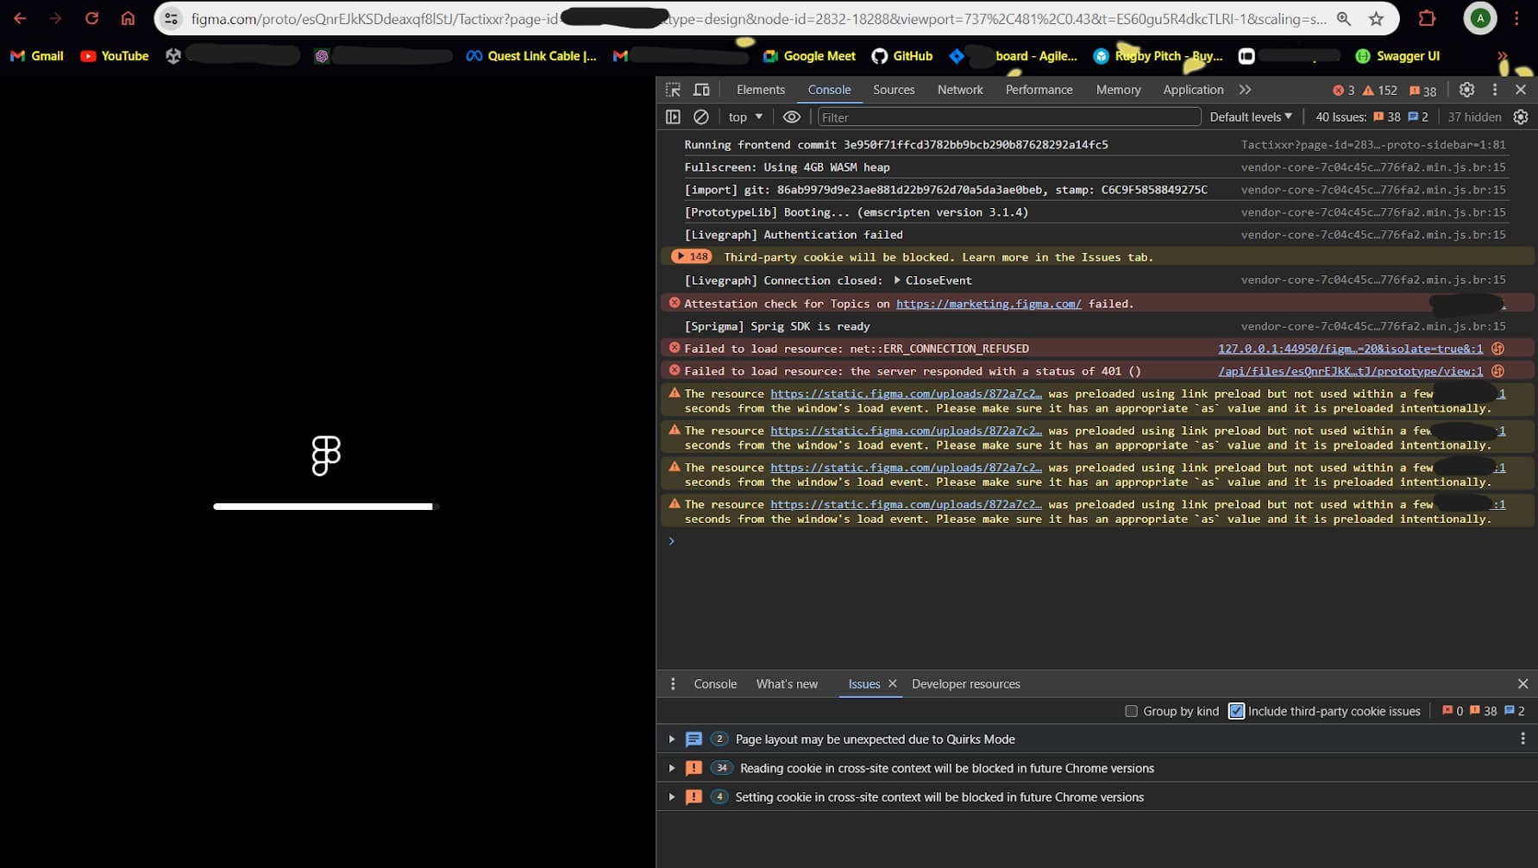Open the marketing.figma.com link

[x=989, y=304]
